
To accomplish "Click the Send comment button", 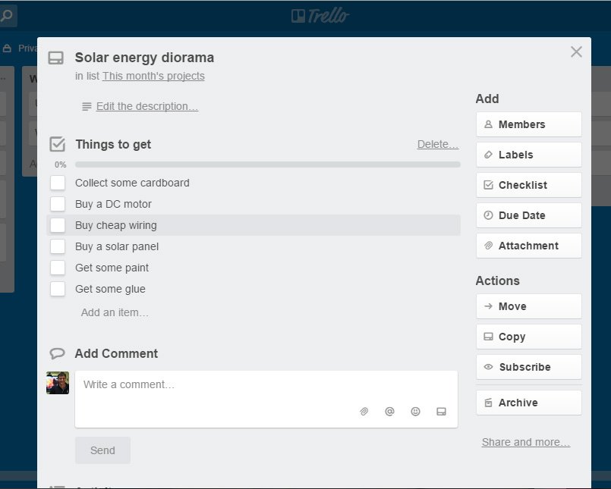I will tap(102, 450).
